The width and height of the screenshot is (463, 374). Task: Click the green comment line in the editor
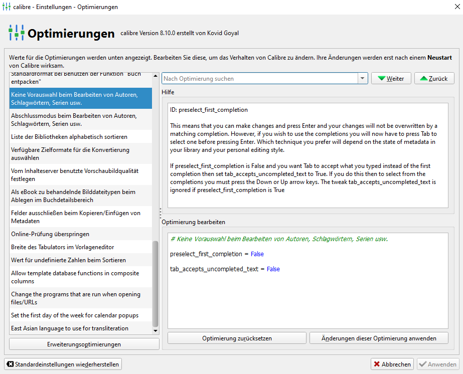click(279, 239)
